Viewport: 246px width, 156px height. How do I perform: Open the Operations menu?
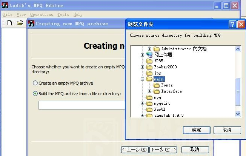click(x=42, y=14)
